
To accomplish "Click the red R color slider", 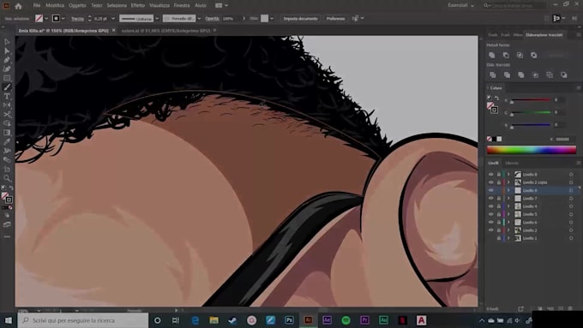I will click(x=531, y=100).
